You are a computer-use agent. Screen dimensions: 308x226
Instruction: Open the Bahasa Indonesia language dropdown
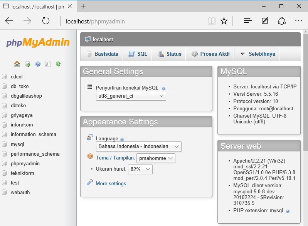(x=138, y=146)
